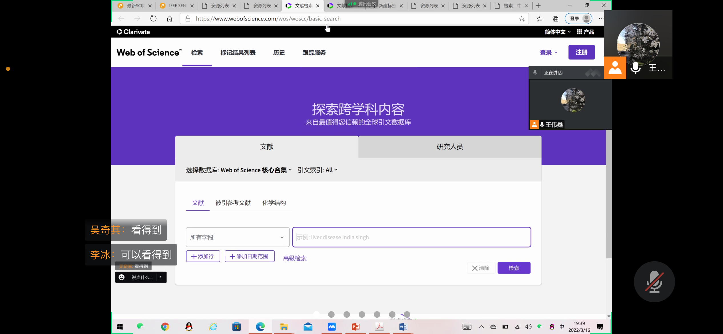Click the Web of Science logo

point(149,53)
